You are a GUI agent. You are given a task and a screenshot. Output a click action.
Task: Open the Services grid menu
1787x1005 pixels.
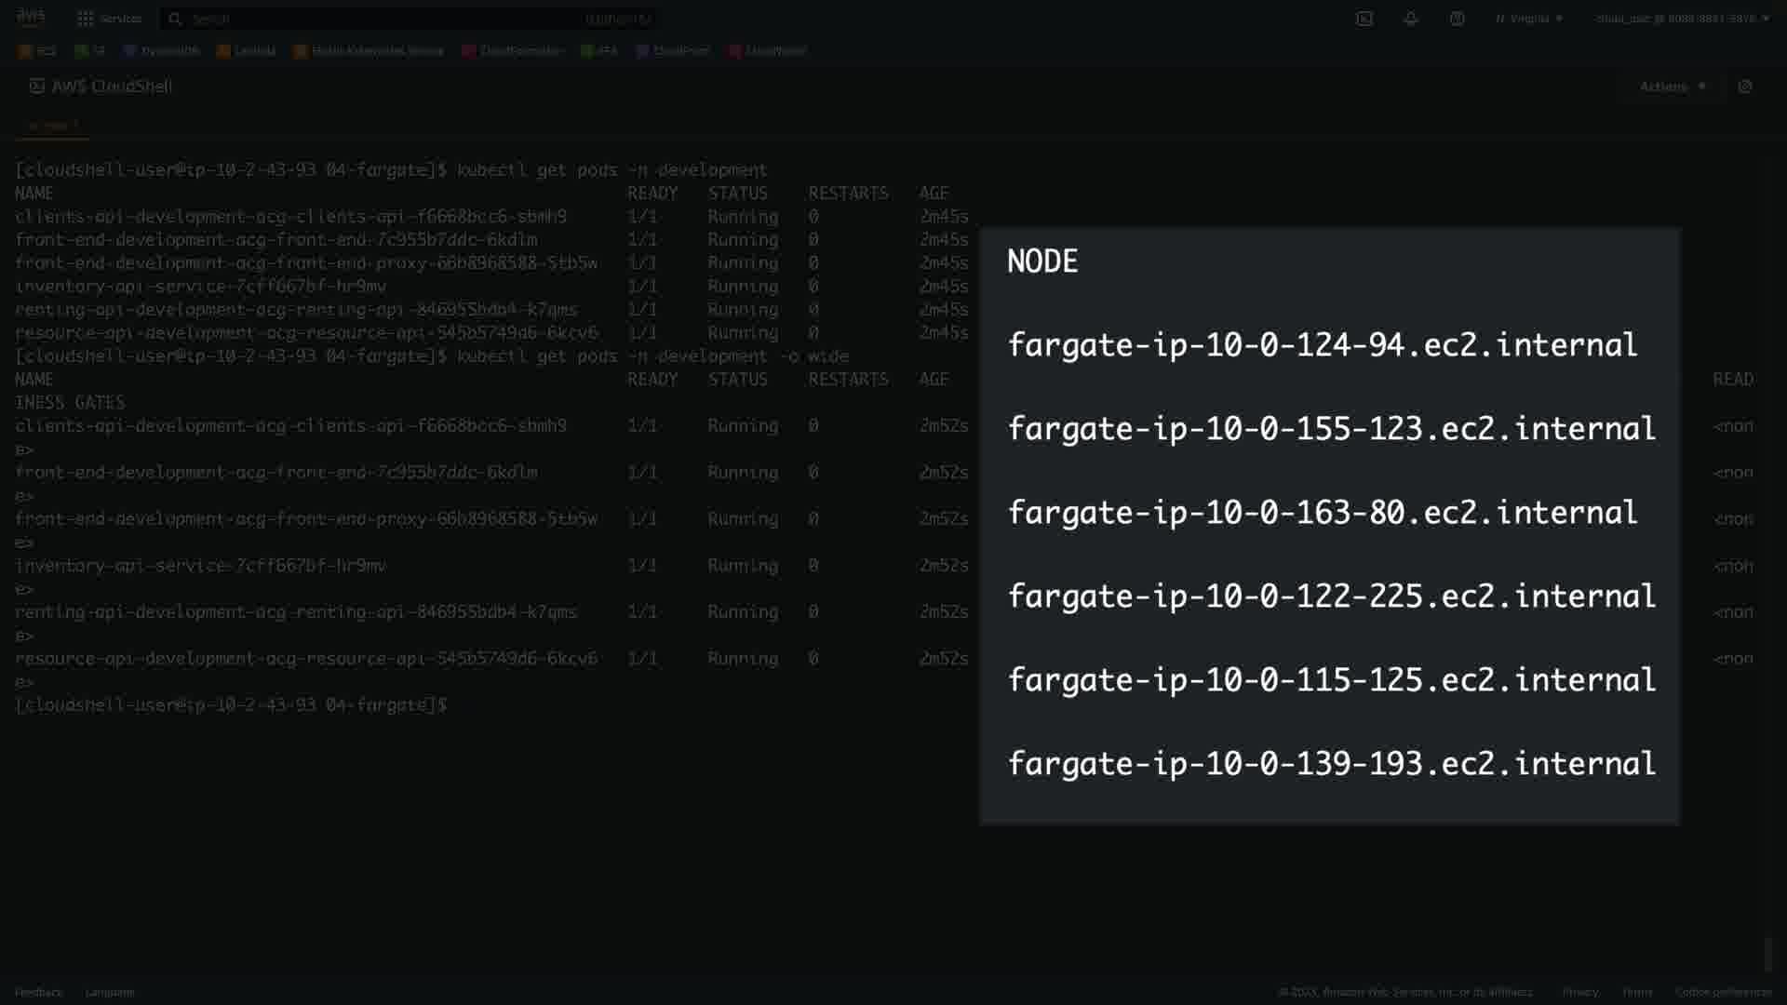(86, 19)
